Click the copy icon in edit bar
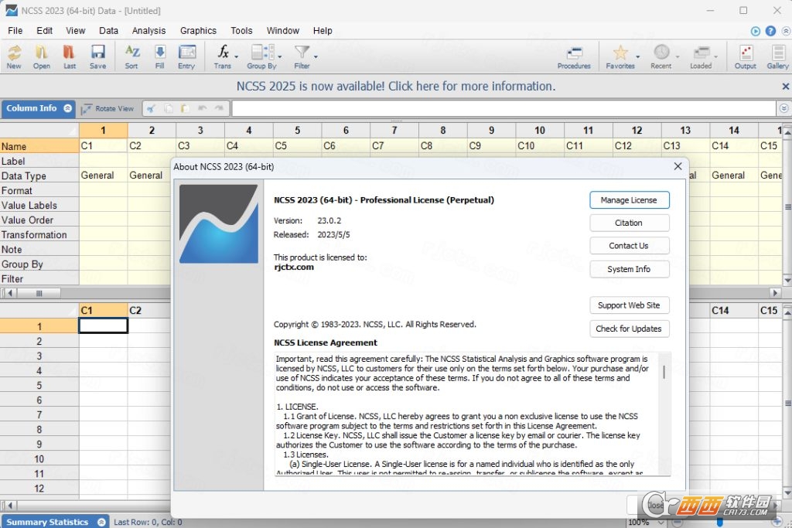 pyautogui.click(x=168, y=108)
